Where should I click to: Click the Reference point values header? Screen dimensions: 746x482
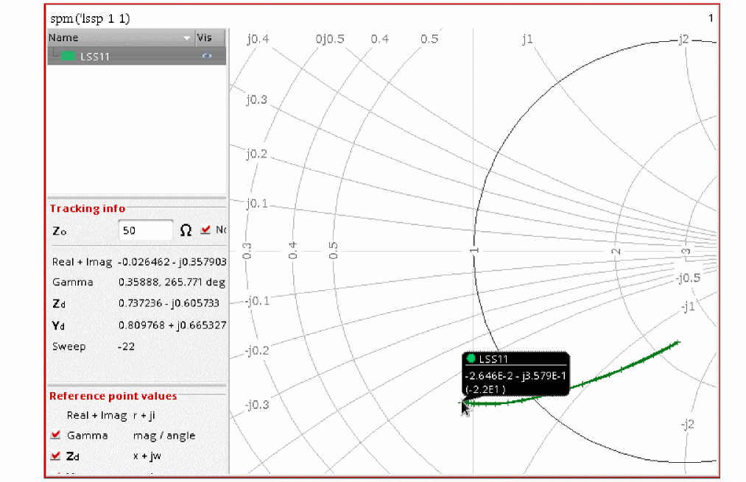[x=113, y=396]
